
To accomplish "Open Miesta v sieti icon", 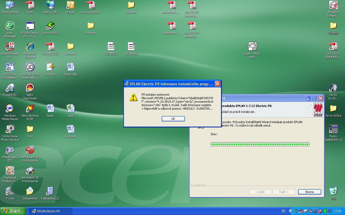I will tap(50, 7).
